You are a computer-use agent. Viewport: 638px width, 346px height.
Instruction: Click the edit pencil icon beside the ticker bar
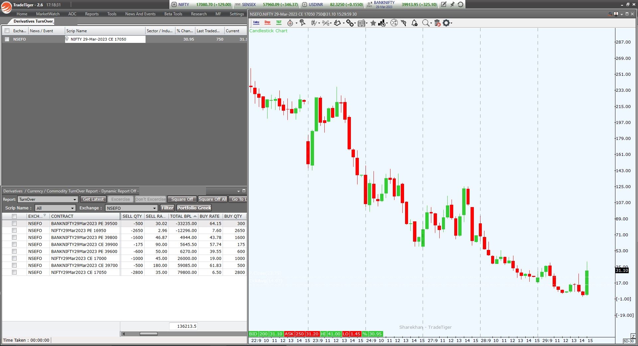pos(444,4)
